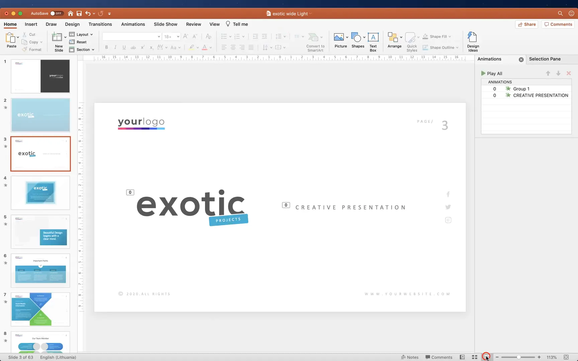Screen dimensions: 578x361
Task: Apply bold formatting
Action: click(x=106, y=47)
